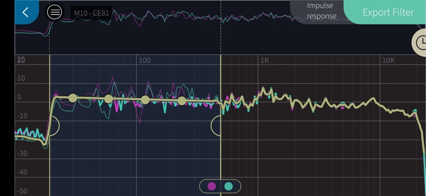
Task: Select the fourth target curve control point
Action: (x=182, y=101)
